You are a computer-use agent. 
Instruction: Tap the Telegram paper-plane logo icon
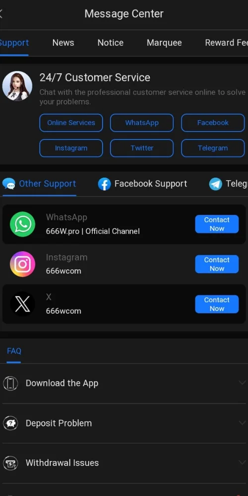tap(216, 184)
